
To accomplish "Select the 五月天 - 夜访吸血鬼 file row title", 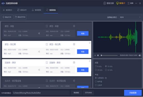I will click(x=13, y=81).
